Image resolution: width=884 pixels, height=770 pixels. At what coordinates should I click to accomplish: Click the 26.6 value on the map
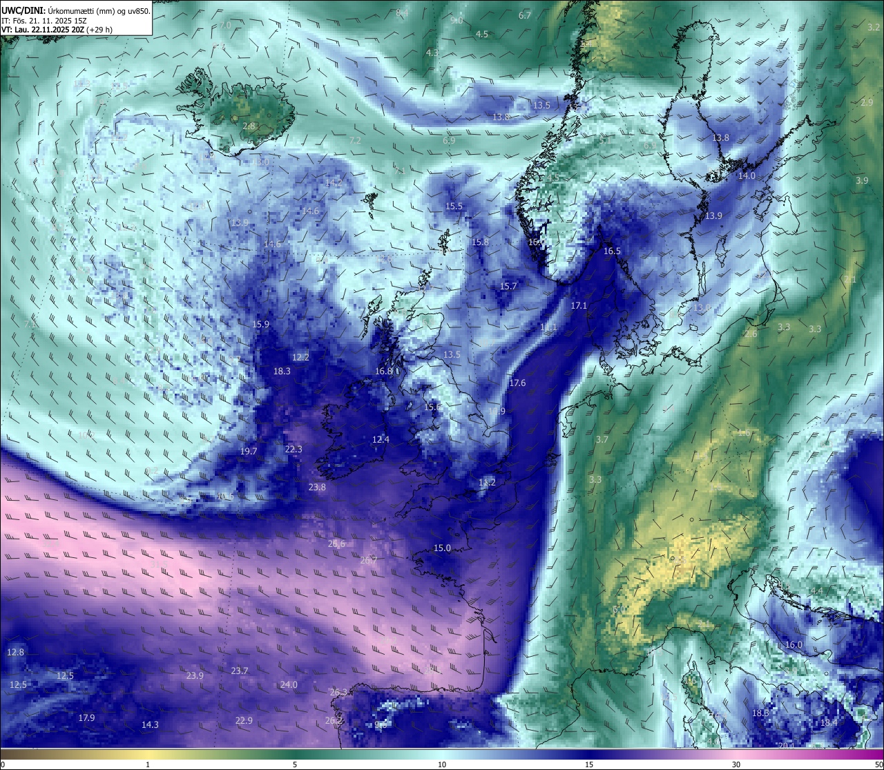pyautogui.click(x=336, y=543)
